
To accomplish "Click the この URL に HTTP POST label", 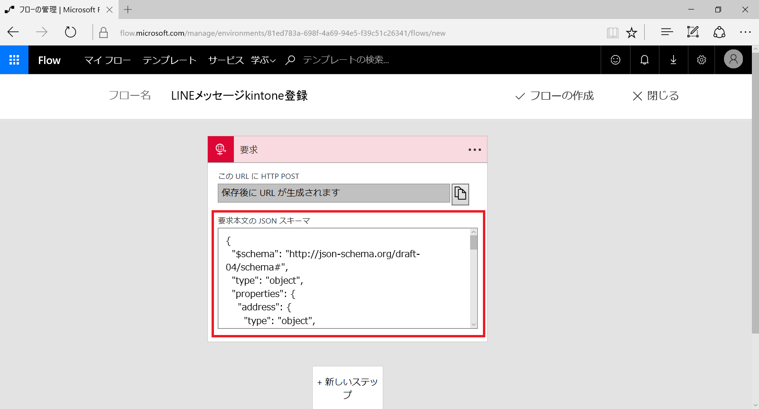I will [x=259, y=177].
